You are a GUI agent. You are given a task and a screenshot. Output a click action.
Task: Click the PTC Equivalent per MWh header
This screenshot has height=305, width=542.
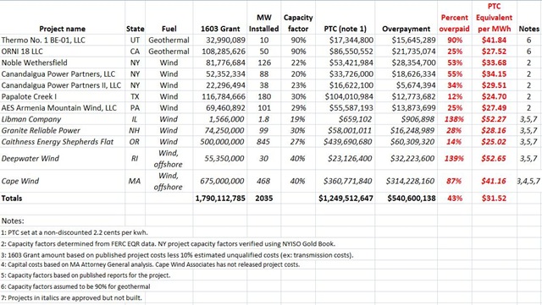[x=494, y=18]
